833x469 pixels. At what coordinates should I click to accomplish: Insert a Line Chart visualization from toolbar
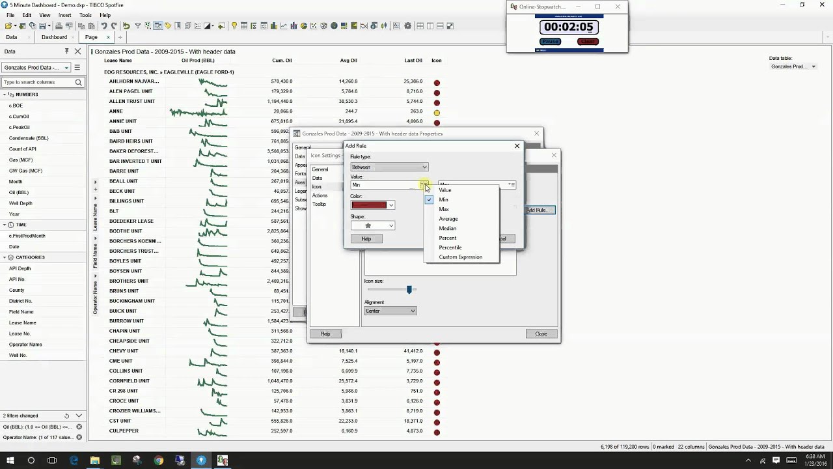click(284, 26)
